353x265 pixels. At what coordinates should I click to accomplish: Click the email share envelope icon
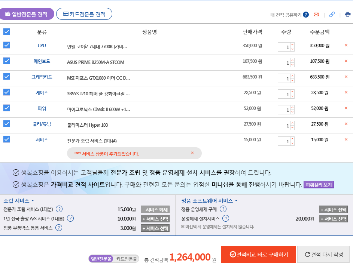pos(316,15)
